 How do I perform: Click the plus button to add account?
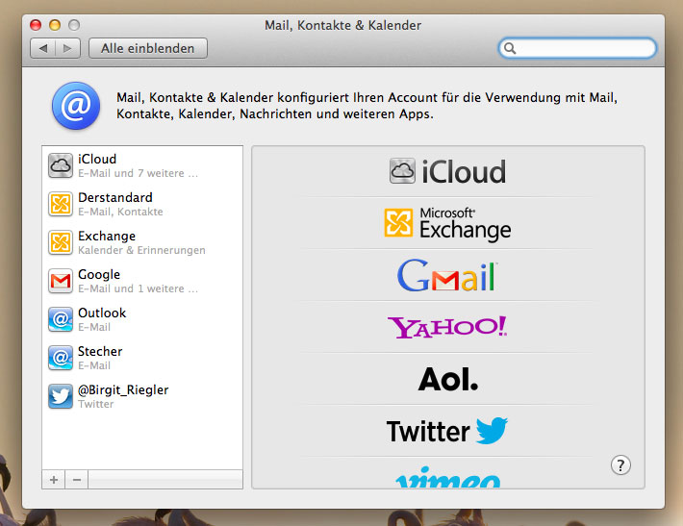tap(54, 480)
